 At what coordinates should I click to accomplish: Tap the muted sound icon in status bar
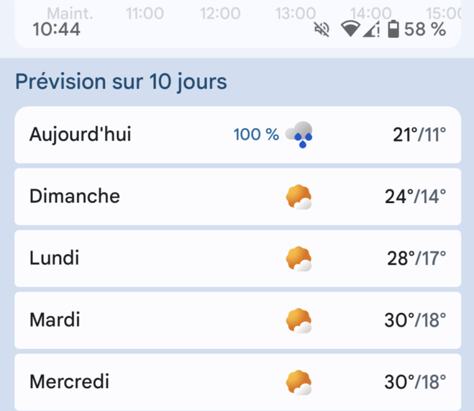coord(322,30)
